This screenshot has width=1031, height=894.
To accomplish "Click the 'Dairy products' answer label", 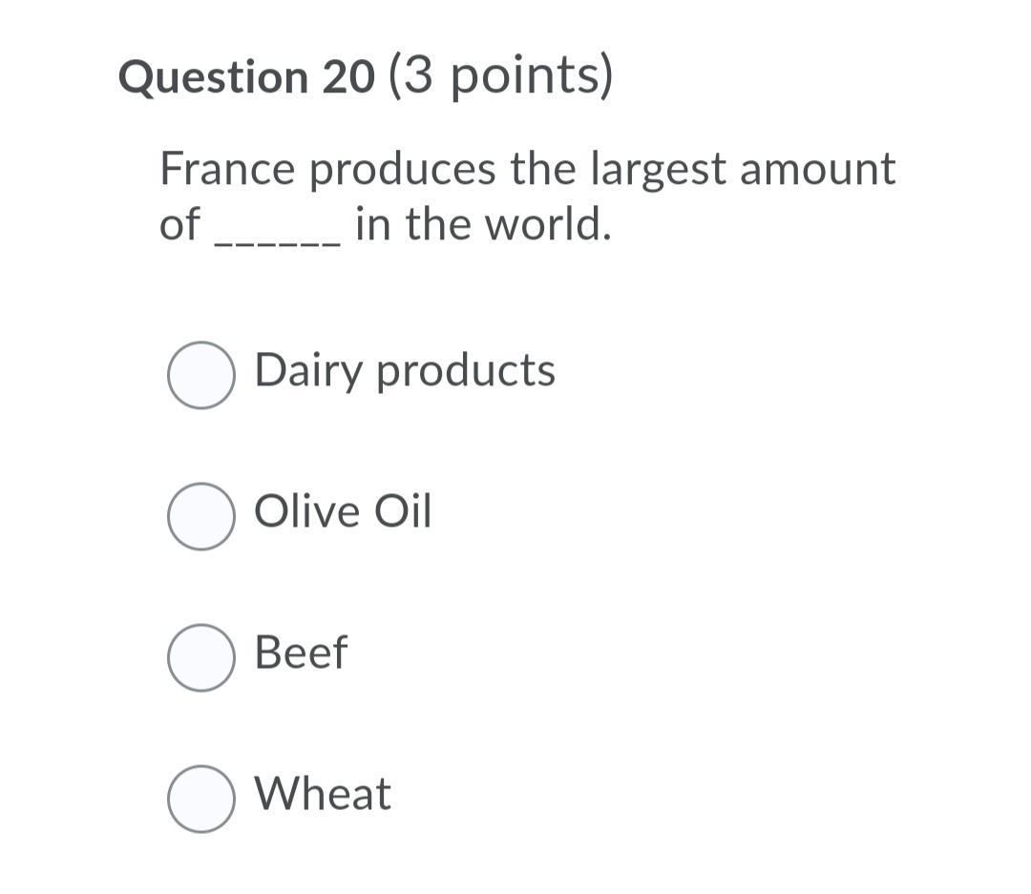I will (x=405, y=371).
